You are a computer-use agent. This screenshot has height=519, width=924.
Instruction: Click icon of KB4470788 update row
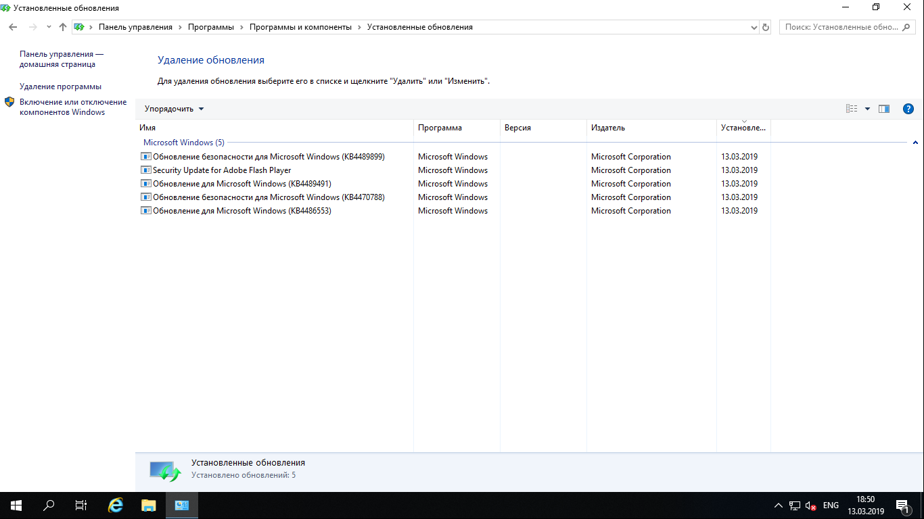(145, 197)
